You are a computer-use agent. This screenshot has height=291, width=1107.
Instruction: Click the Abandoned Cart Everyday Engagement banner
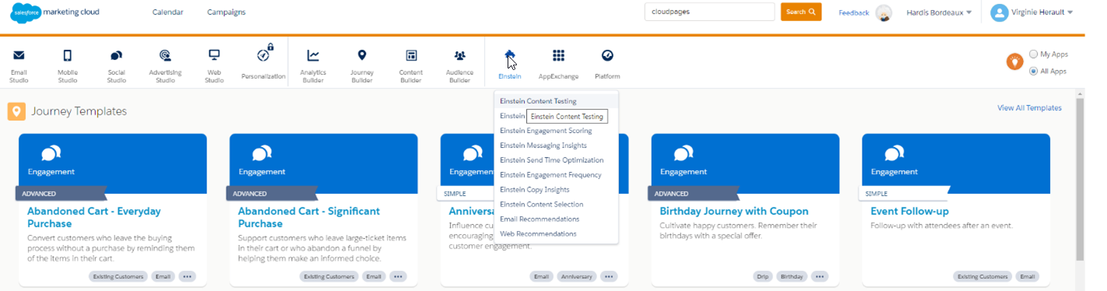pos(113,163)
